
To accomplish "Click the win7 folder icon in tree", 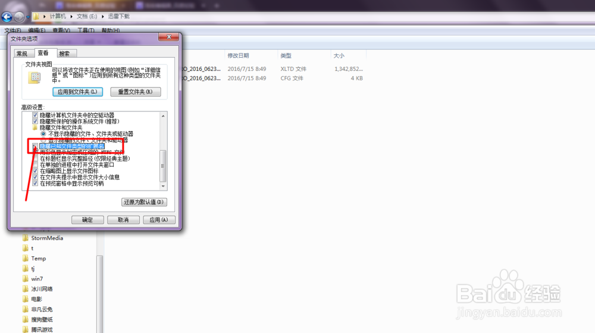I will 26,279.
